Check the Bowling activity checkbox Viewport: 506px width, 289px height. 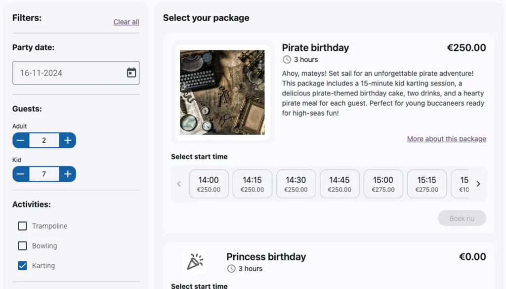tap(22, 246)
